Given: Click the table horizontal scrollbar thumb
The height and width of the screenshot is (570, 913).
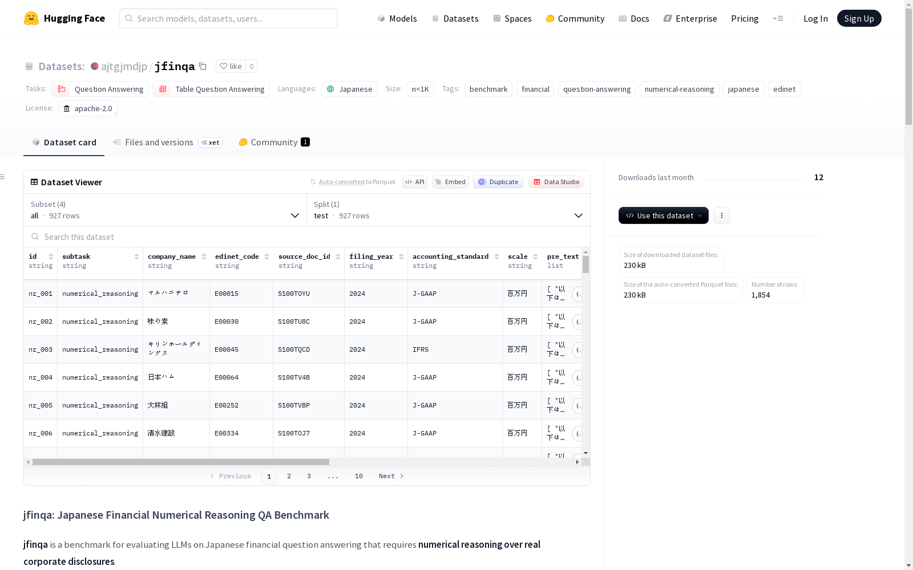Looking at the screenshot, I should coord(181,462).
